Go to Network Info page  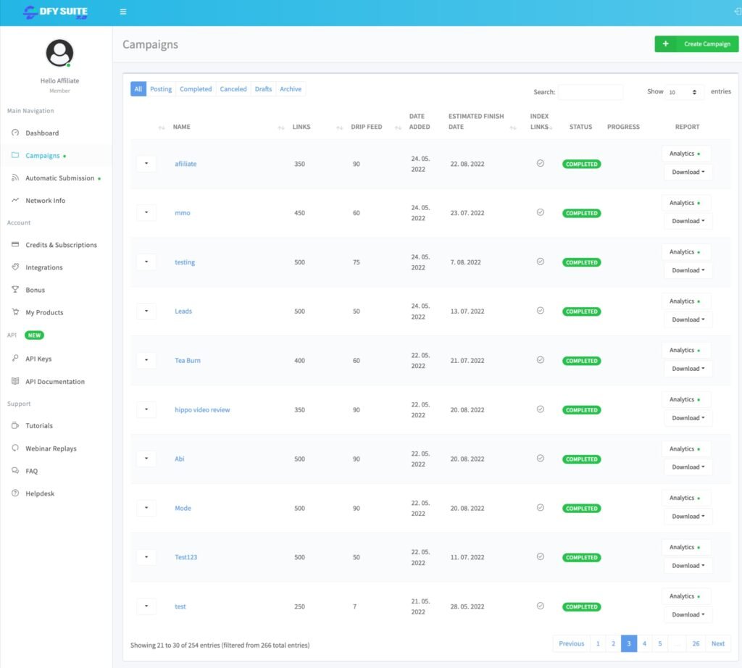[x=45, y=201]
